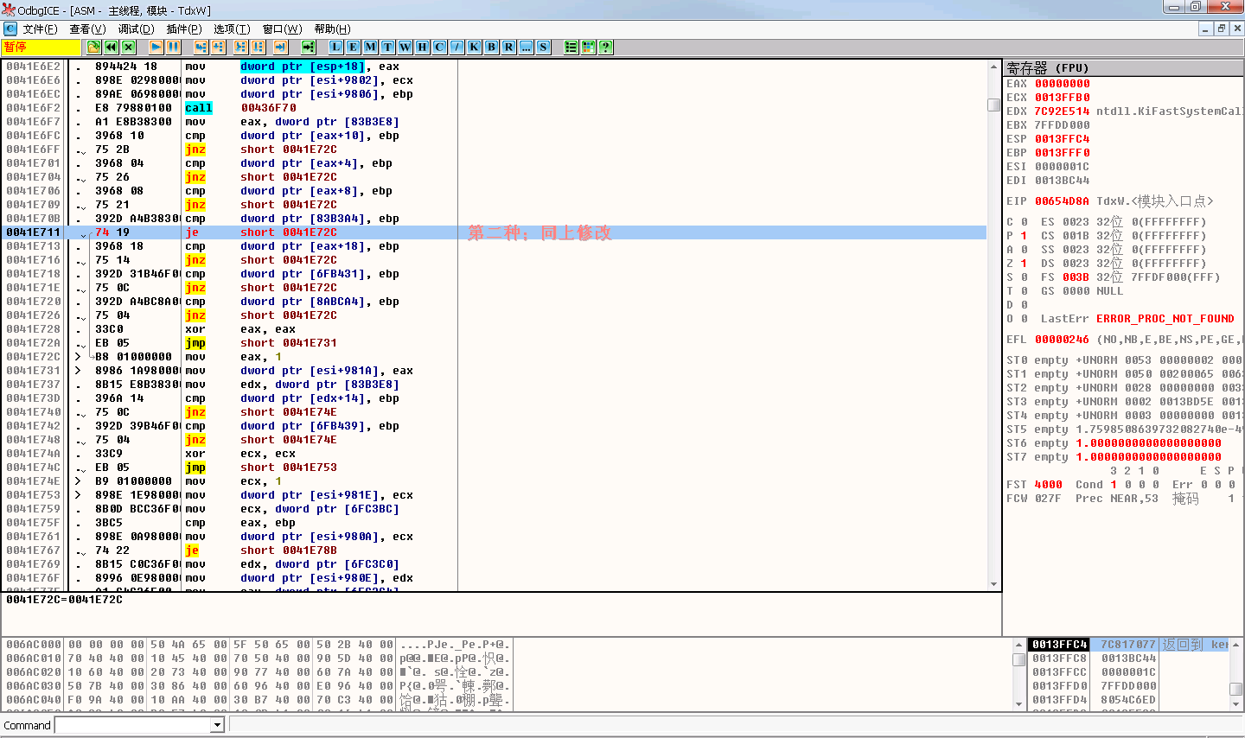Open the 查看(V) menu

click(x=87, y=29)
